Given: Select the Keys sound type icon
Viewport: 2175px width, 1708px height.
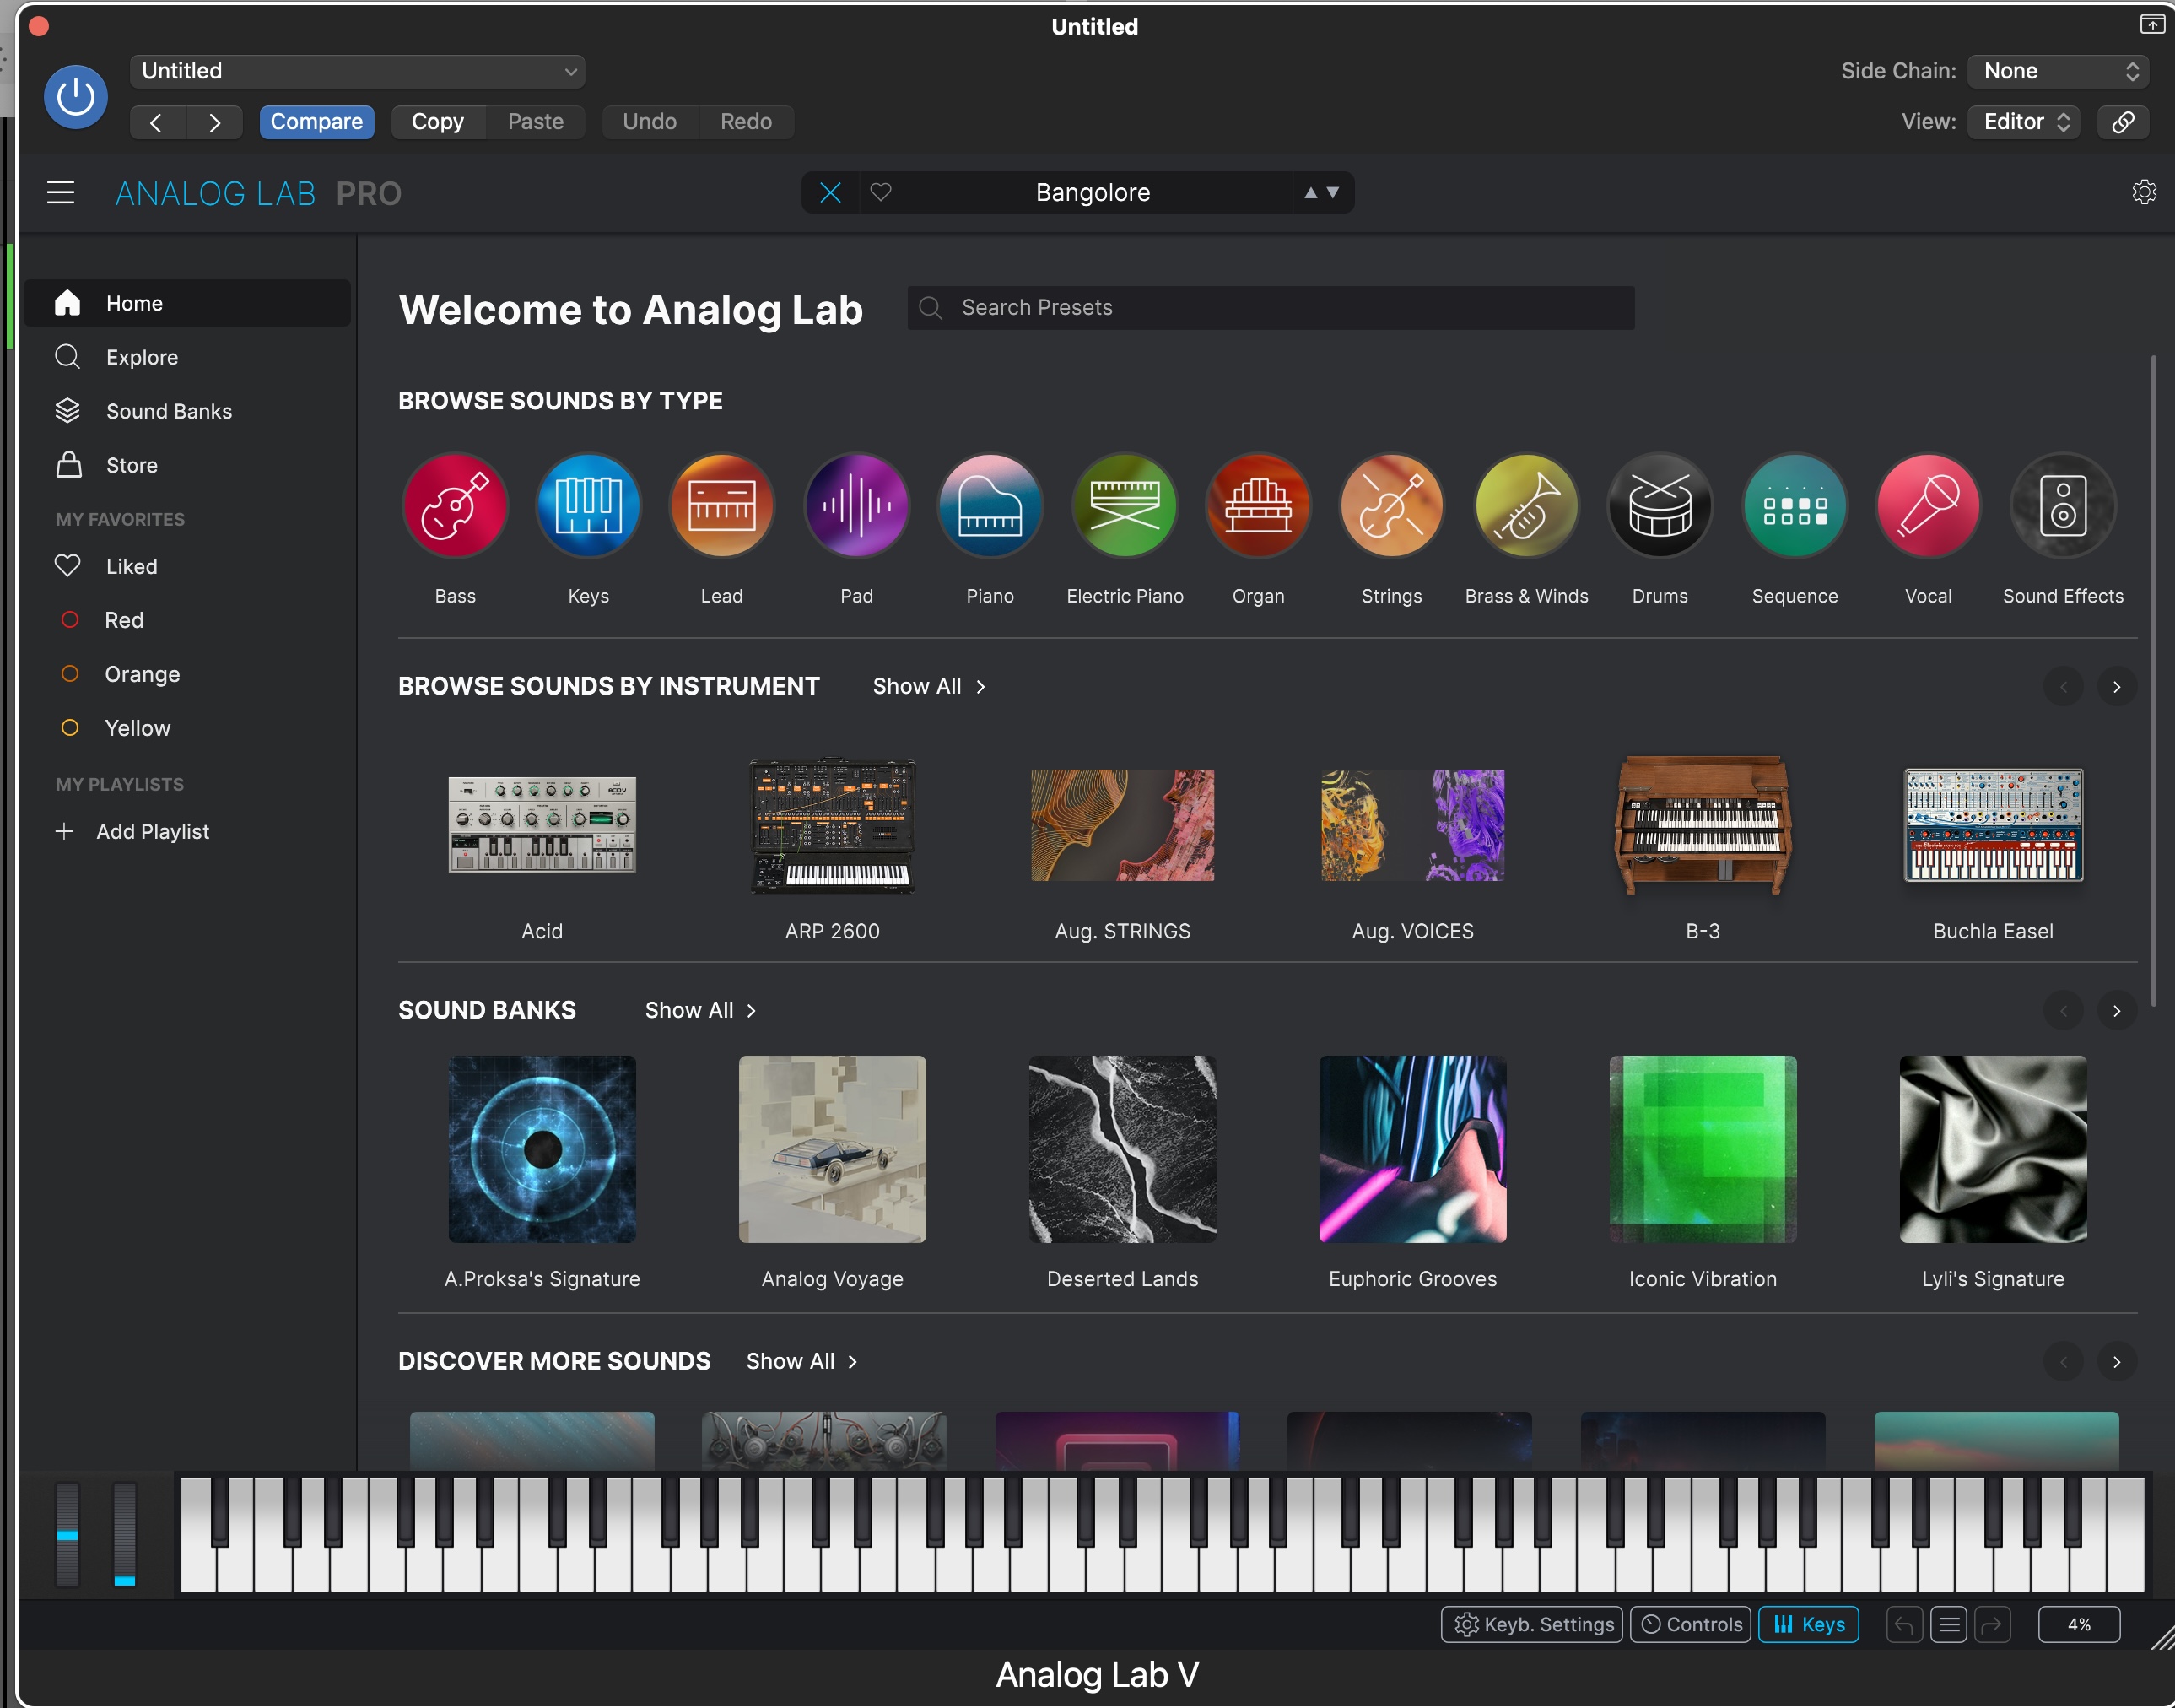Looking at the screenshot, I should click(588, 506).
